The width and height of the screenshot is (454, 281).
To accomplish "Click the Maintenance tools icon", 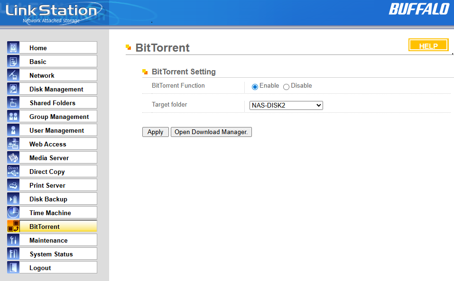I will [13, 240].
